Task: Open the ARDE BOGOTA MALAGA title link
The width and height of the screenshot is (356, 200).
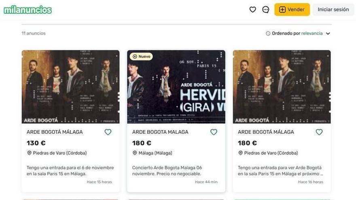Action: [x=160, y=132]
